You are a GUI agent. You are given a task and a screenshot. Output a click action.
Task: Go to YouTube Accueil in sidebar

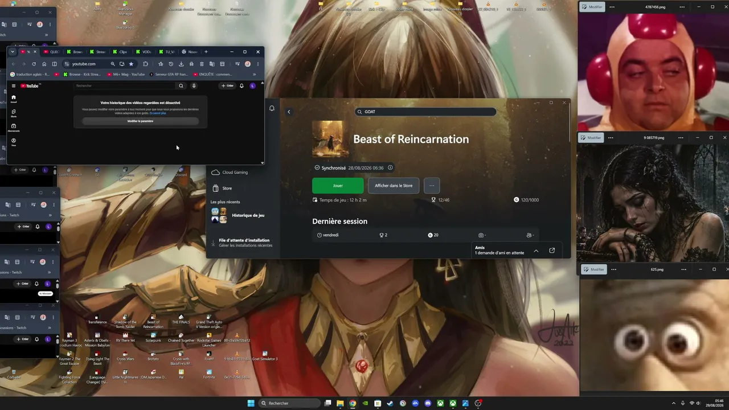[x=14, y=99]
